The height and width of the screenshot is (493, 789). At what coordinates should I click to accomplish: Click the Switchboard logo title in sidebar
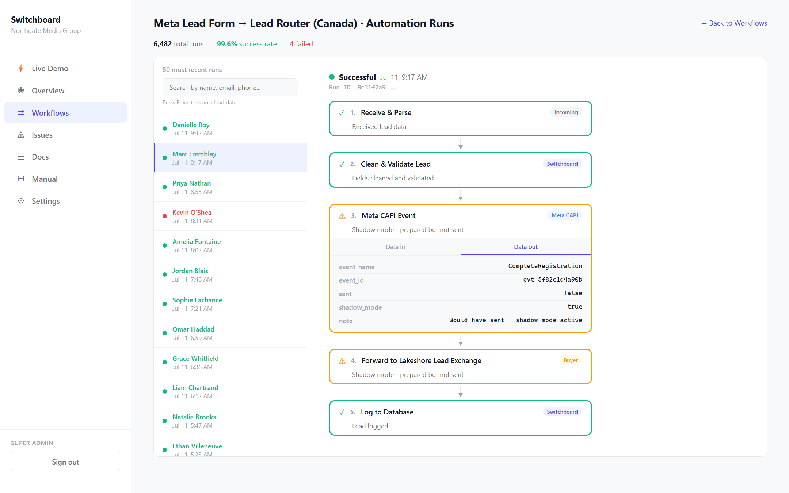point(36,19)
